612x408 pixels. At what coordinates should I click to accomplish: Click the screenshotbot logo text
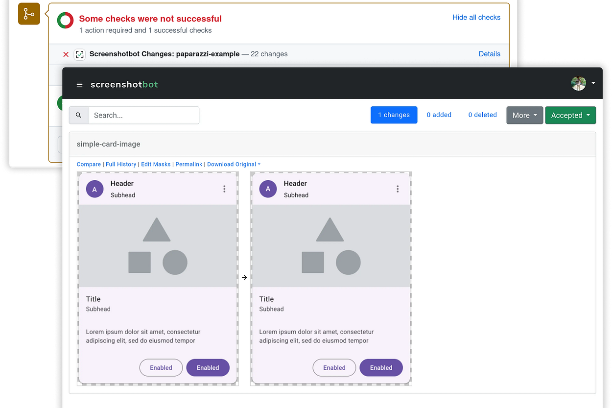(124, 84)
